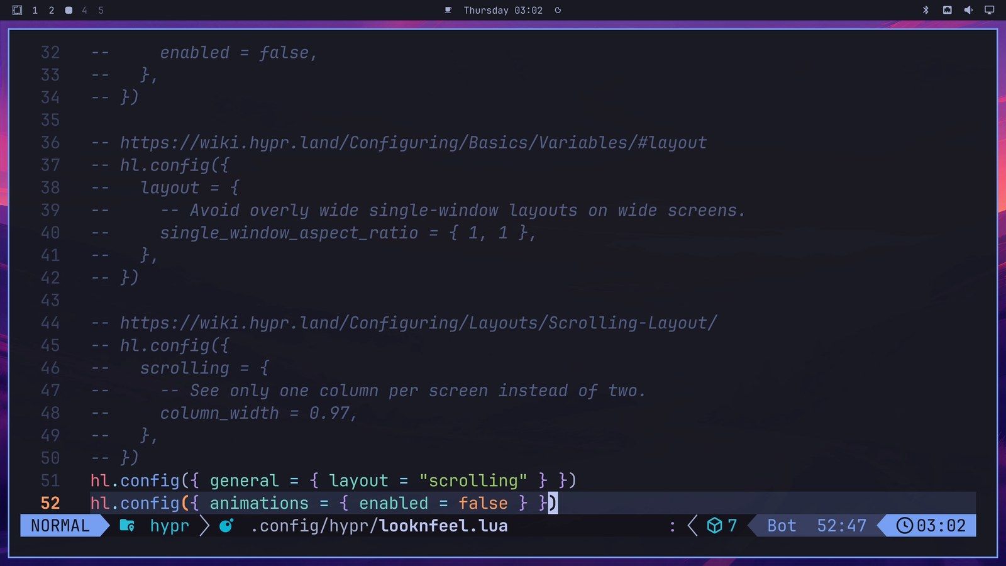
Task: Open the wiki.hypr.land Variables layout URL
Action: [413, 143]
